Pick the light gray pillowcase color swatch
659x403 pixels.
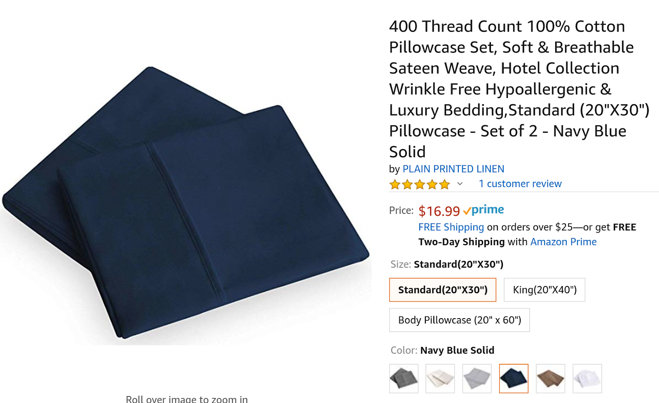477,378
